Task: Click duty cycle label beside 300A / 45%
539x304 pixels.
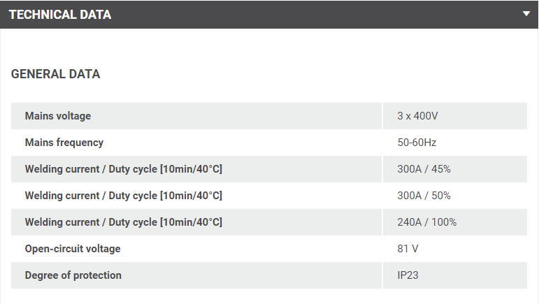Action: coord(124,169)
